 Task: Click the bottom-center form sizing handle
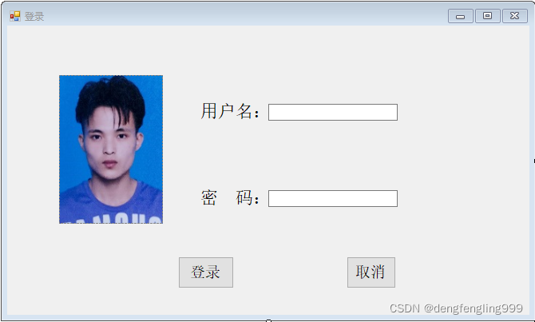coord(268,320)
